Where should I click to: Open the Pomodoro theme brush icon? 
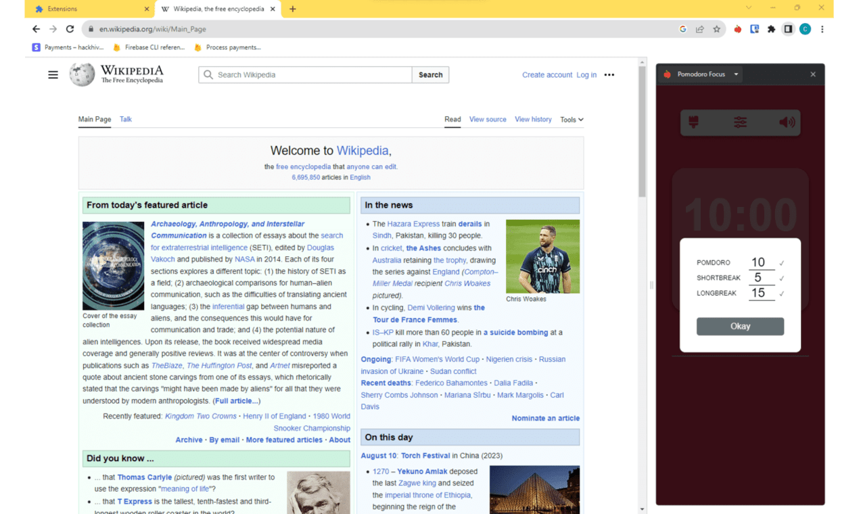coord(693,122)
